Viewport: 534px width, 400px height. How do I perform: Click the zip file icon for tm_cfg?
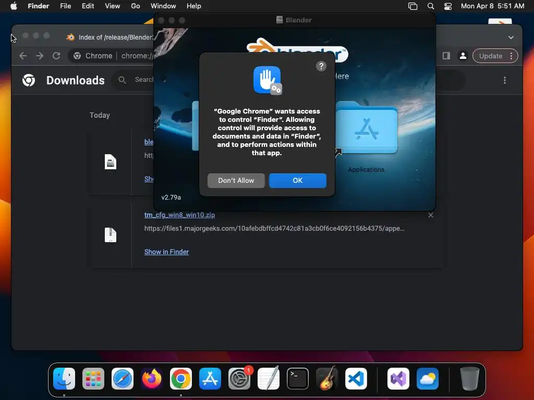click(x=111, y=235)
